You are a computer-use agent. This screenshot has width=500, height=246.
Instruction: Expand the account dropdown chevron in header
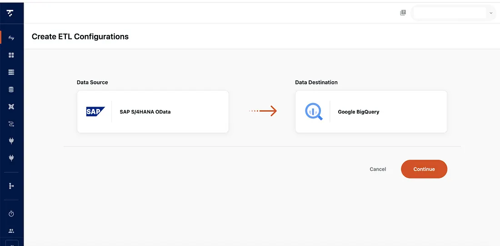point(491,13)
